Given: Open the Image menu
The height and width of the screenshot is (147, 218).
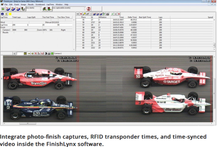Looking at the screenshot, I should [x=23, y=5].
